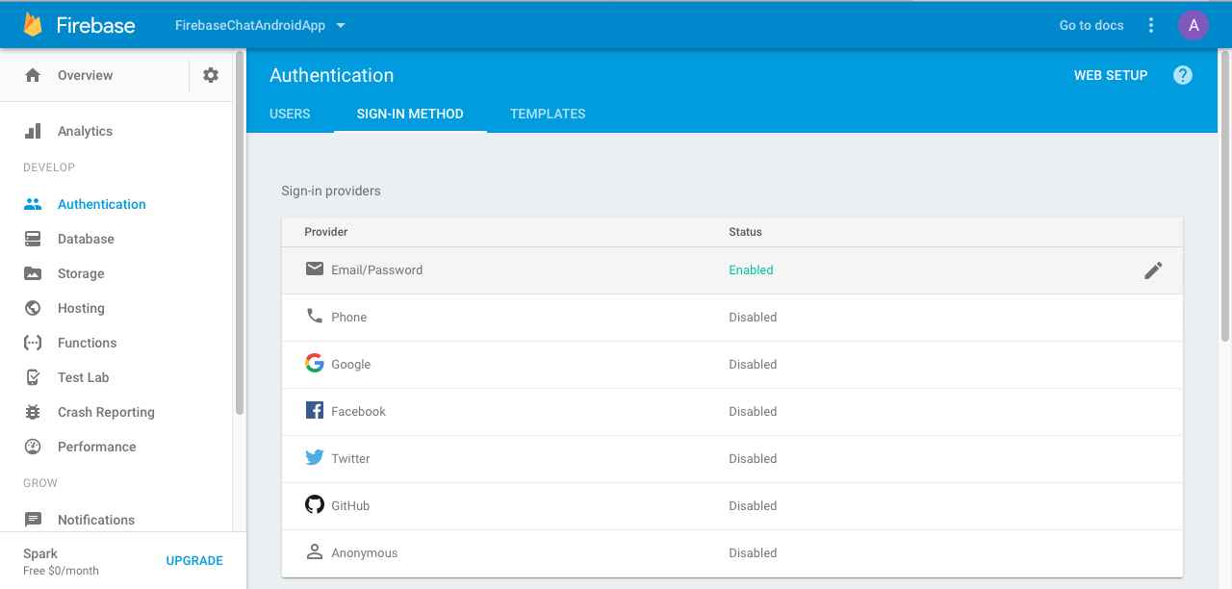Click the Firebase wordmark text
Viewport: 1232px width, 589px height.
coord(95,25)
